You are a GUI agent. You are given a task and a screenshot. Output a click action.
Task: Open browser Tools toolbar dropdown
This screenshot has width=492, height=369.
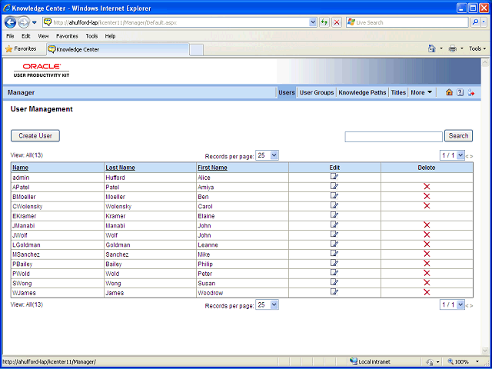pos(477,48)
